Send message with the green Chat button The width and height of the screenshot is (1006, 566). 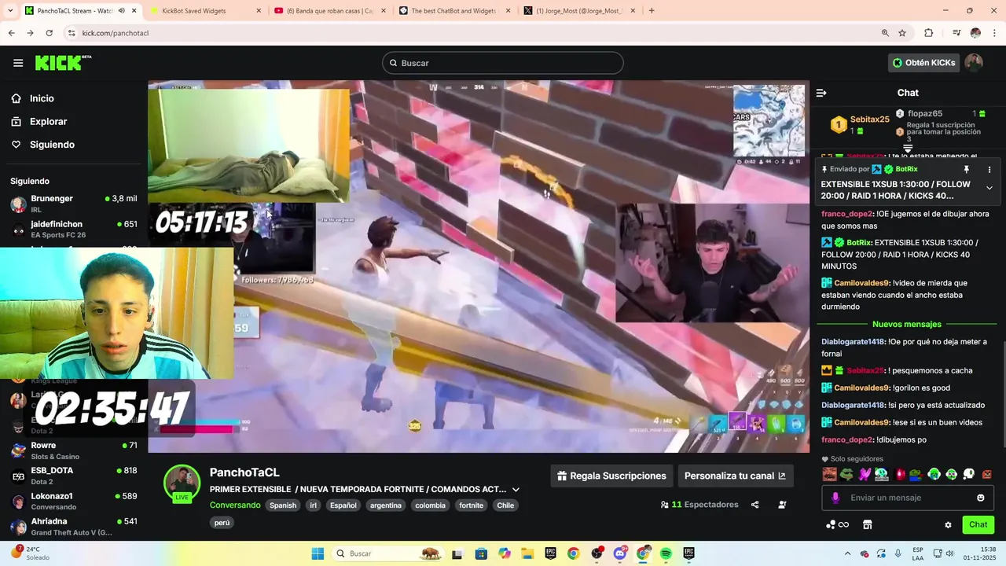click(x=978, y=524)
